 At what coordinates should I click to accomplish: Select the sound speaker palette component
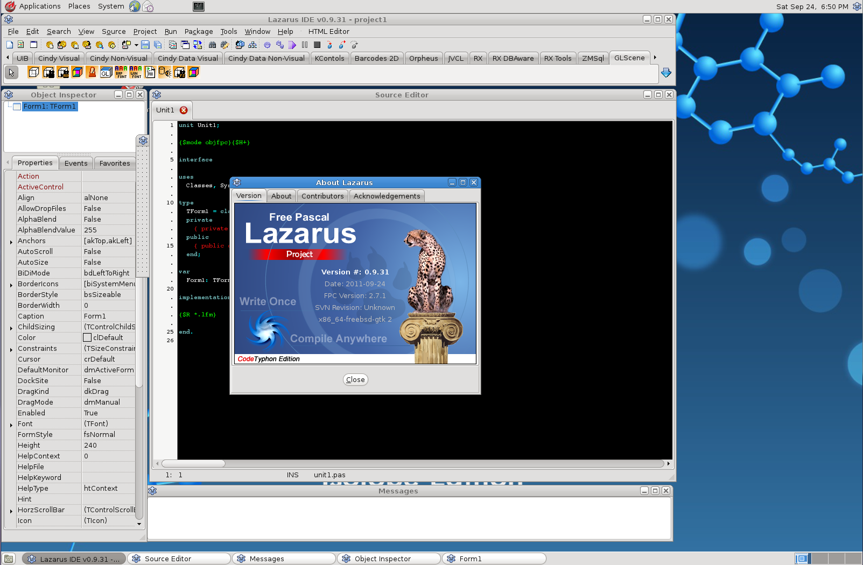tap(165, 72)
